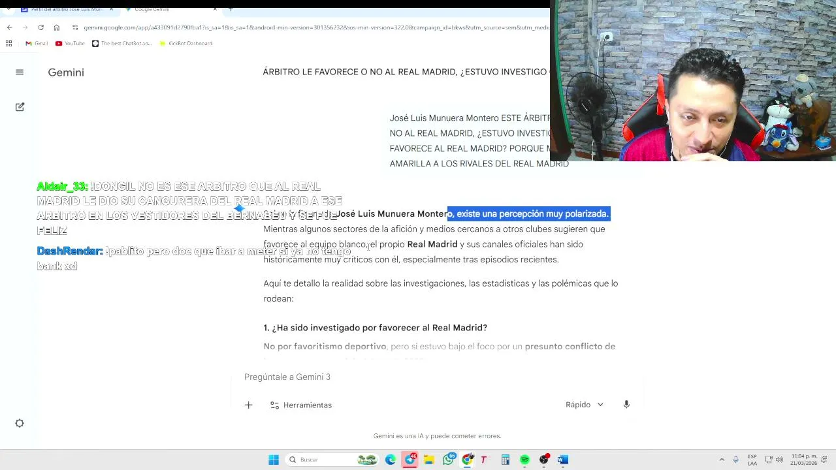
Task: Open Microsoft Word from taskbar
Action: [563, 460]
